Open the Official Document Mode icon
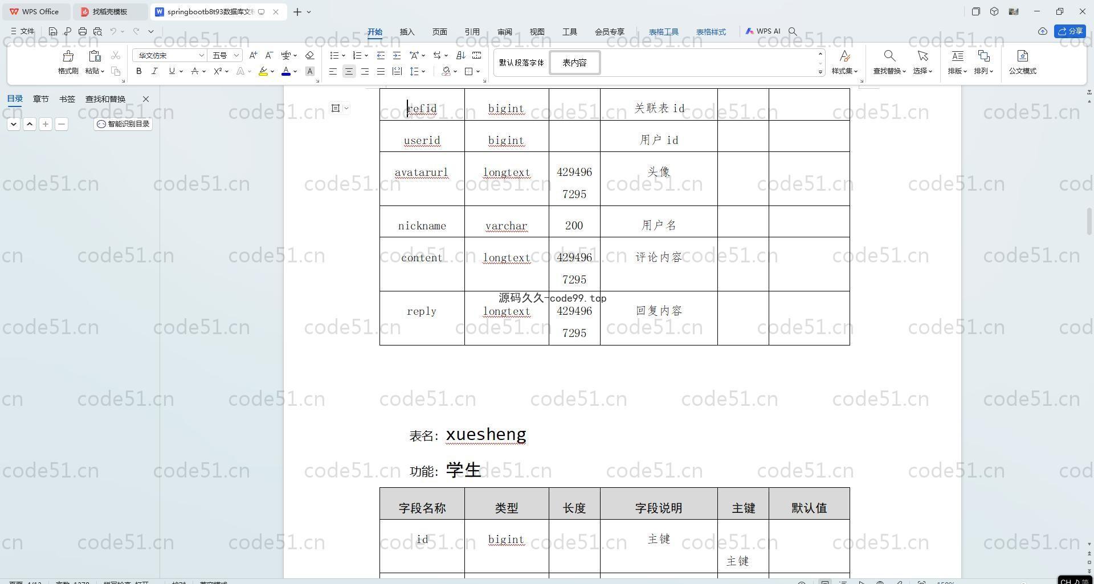 1022,56
